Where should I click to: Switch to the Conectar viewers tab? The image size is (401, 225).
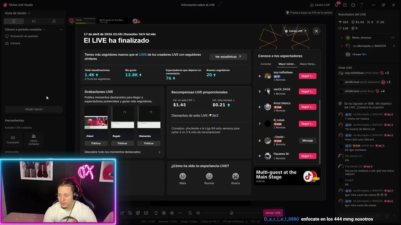(266, 64)
